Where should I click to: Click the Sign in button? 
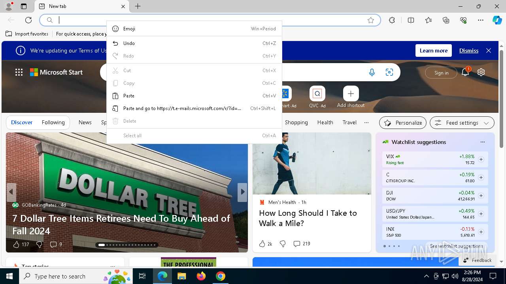[x=441, y=73]
